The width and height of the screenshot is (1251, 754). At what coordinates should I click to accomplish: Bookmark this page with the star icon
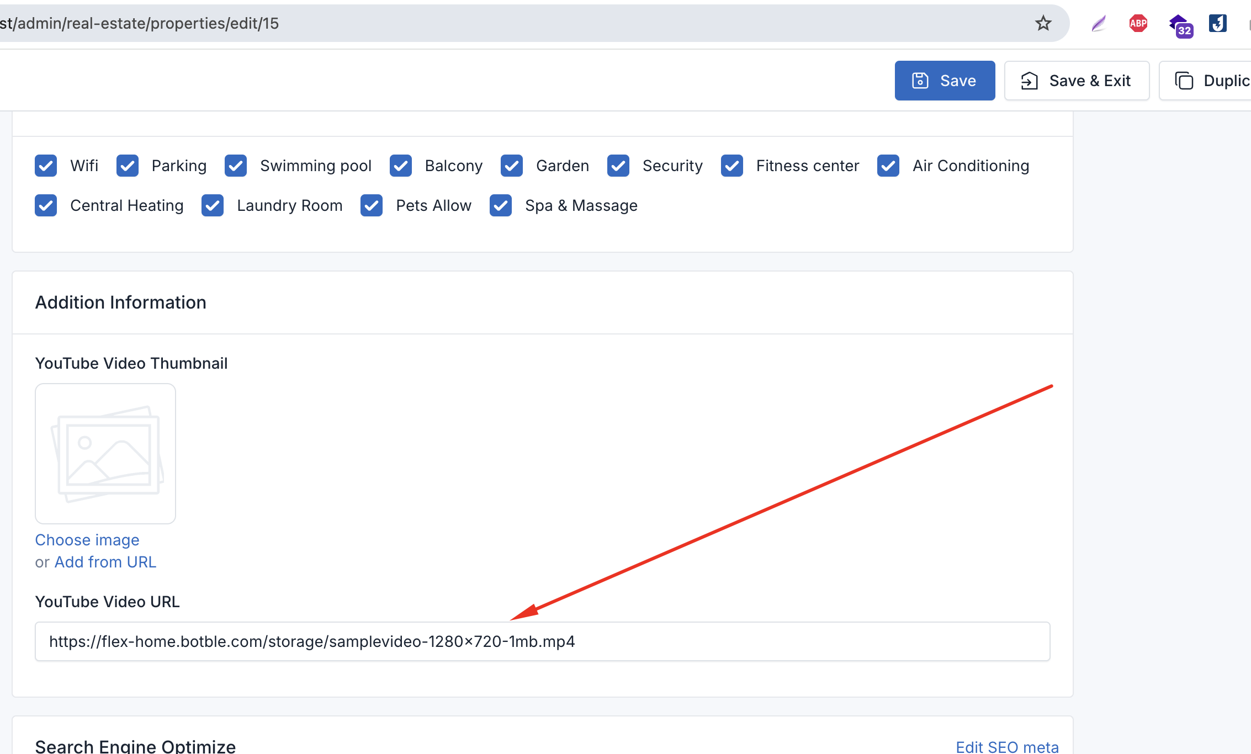(1043, 23)
